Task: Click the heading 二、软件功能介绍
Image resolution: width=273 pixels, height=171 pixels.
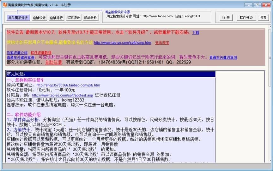Action: pyautogui.click(x=23, y=114)
